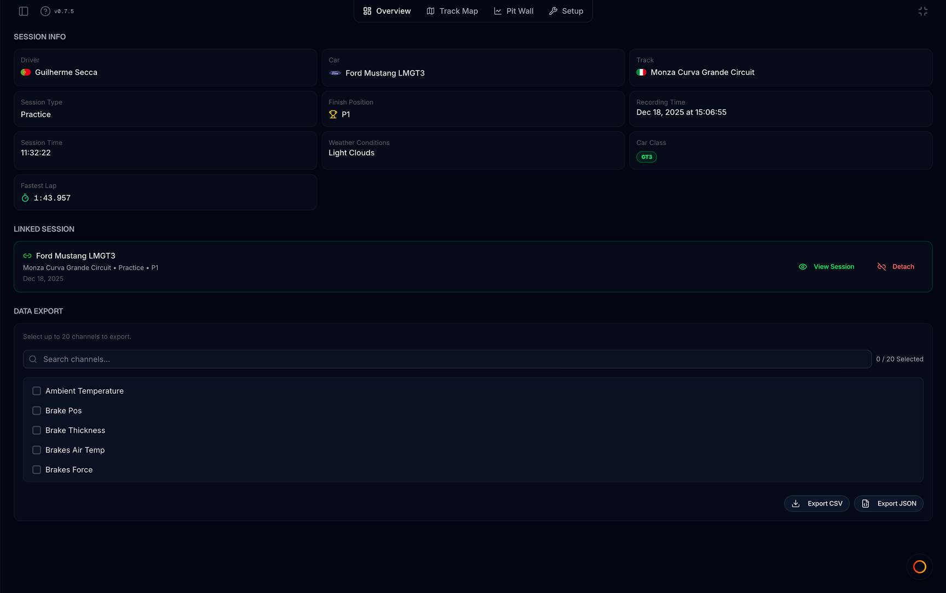This screenshot has width=946, height=593.
Task: Click the Practice session type value
Action: click(x=36, y=114)
